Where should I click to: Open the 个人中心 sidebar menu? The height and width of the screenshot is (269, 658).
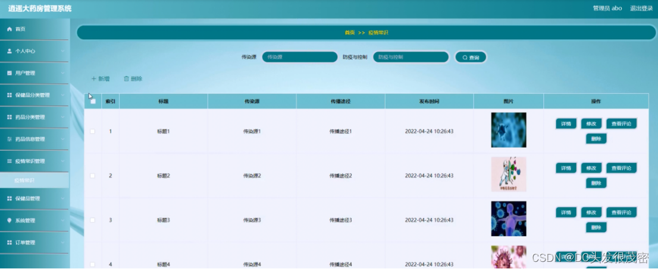click(x=35, y=51)
